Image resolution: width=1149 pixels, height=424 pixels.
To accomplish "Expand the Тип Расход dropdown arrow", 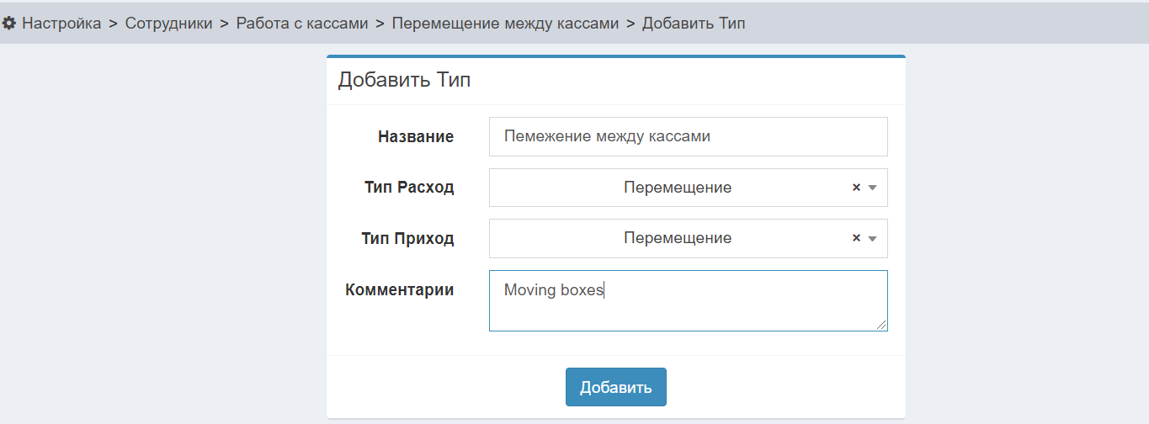I will pyautogui.click(x=872, y=188).
